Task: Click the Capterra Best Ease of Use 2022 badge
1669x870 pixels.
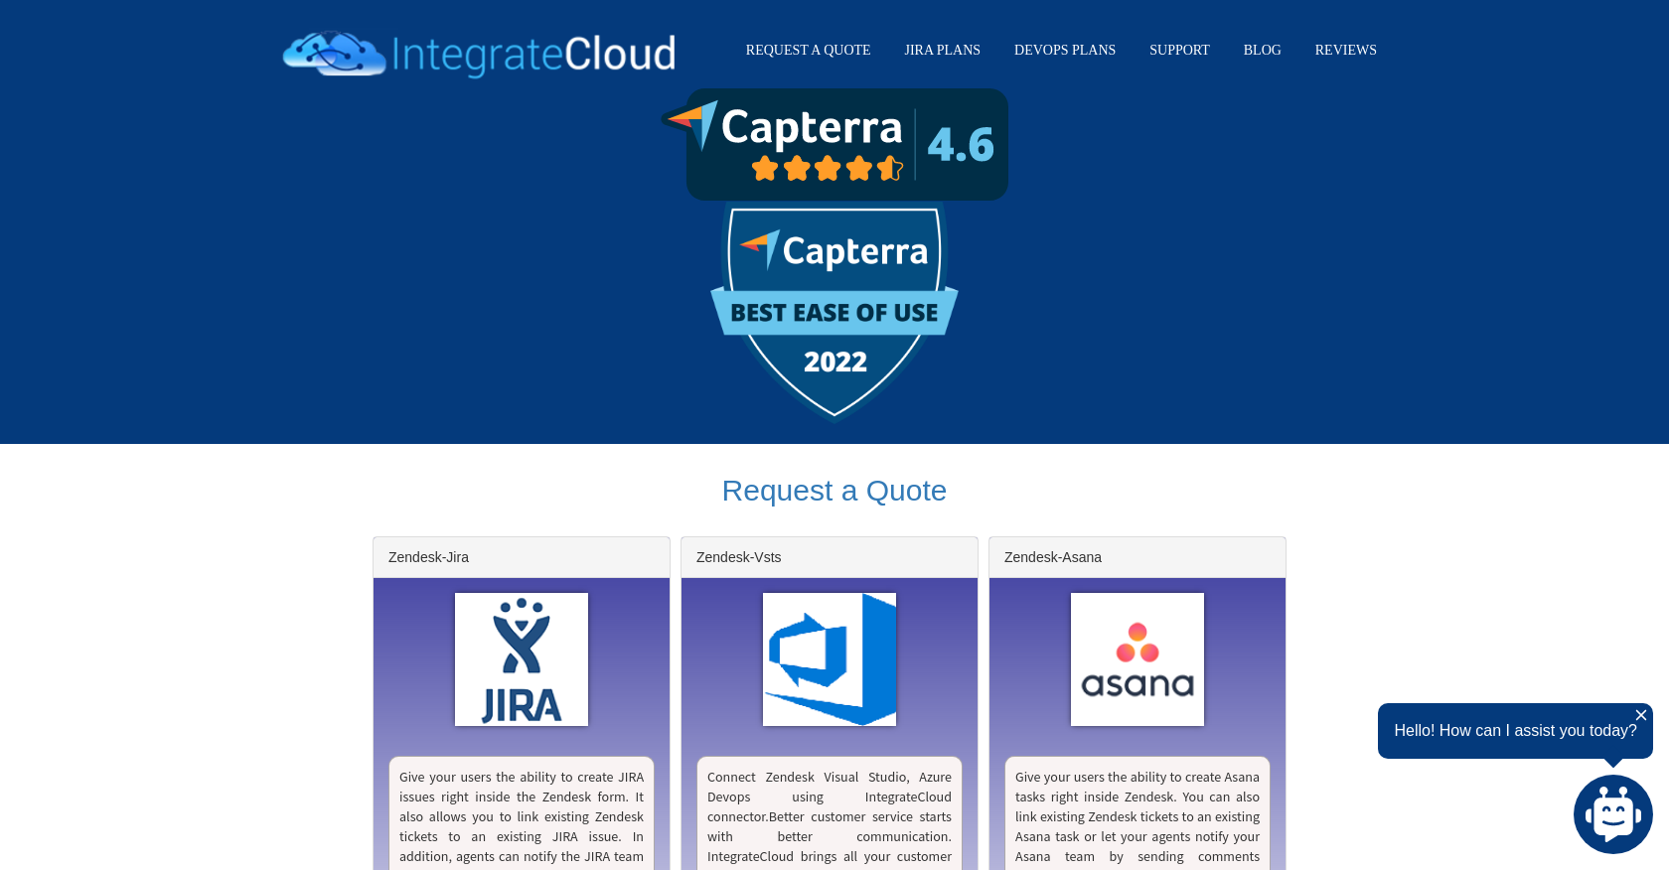Action: 834,312
